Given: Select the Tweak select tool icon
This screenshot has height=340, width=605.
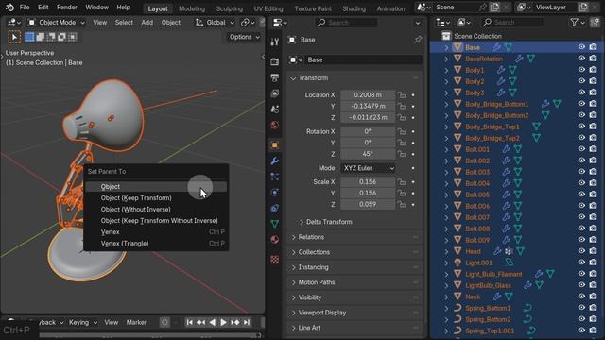Looking at the screenshot, I should click(14, 37).
